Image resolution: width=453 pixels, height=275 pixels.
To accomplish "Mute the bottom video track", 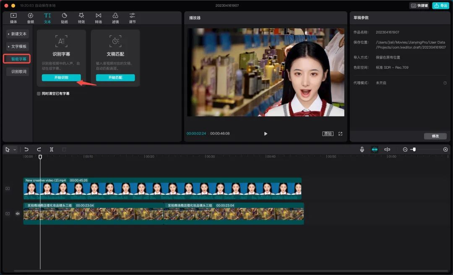I will 17,213.
